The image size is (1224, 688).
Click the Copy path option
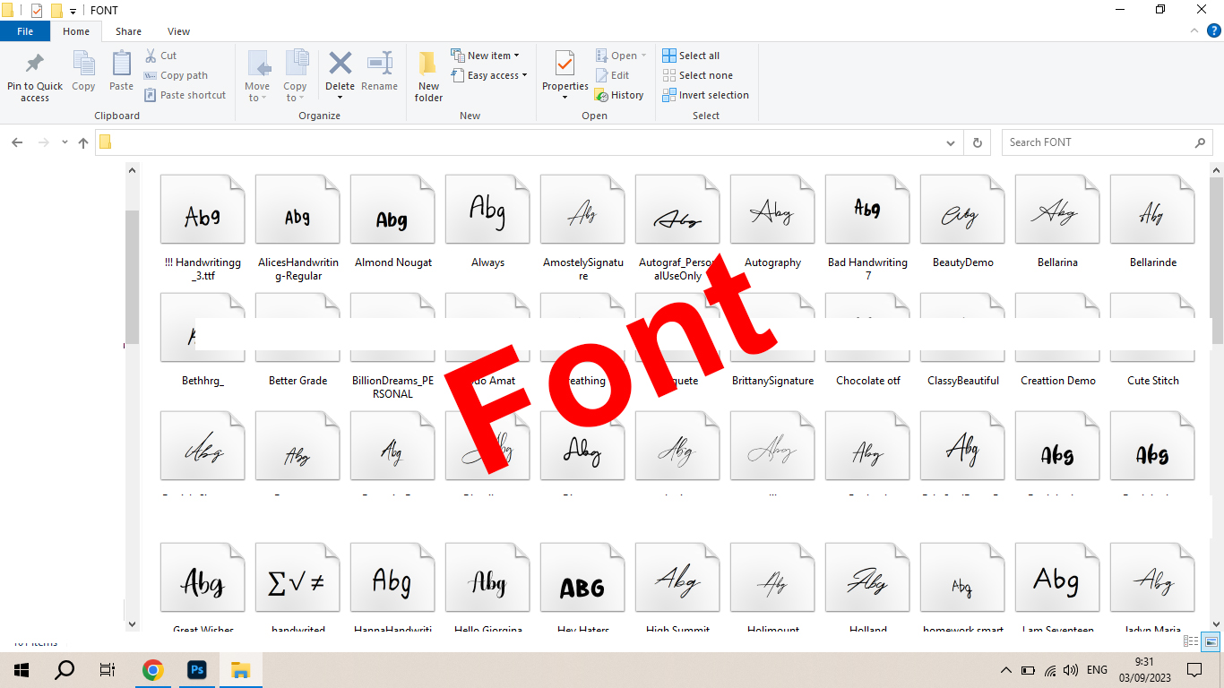(183, 75)
